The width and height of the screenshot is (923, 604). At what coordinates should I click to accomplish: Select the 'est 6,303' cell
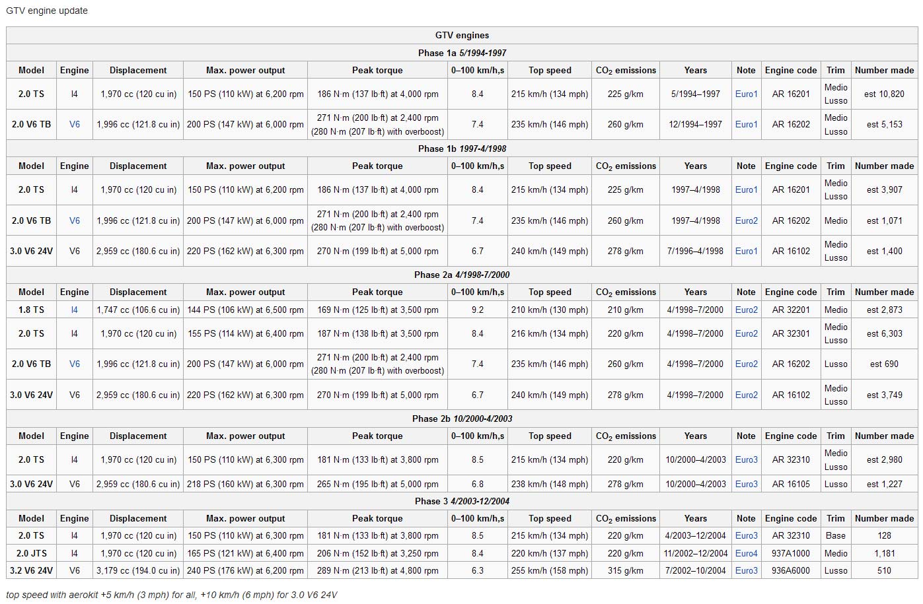click(x=884, y=333)
